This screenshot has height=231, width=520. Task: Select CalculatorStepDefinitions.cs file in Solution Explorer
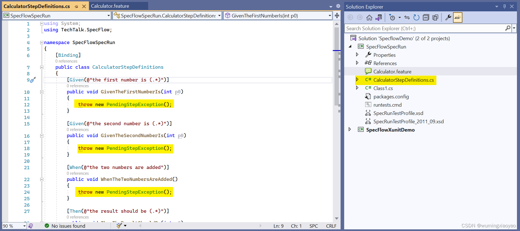point(403,80)
